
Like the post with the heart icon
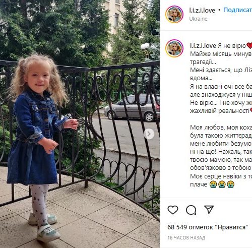click(173, 210)
